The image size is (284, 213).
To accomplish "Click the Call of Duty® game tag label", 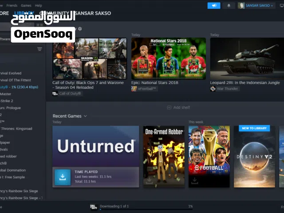I will point(70,94).
